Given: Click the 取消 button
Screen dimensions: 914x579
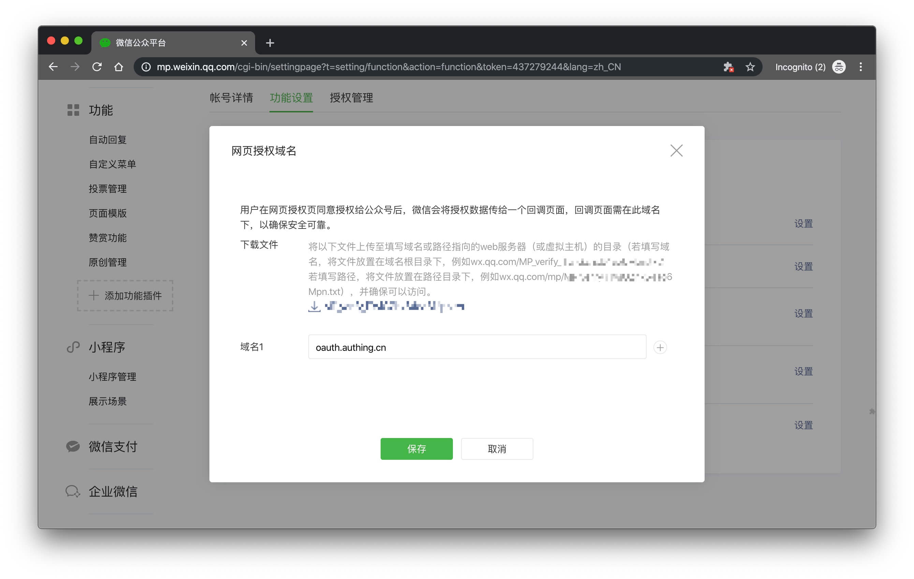Looking at the screenshot, I should point(497,449).
